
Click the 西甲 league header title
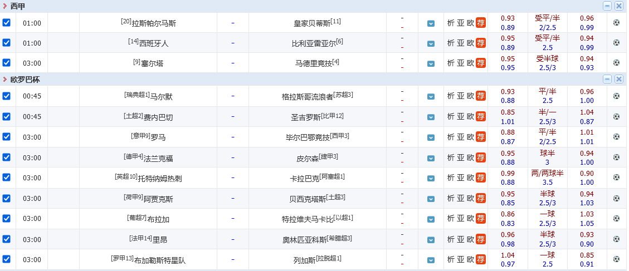coord(18,6)
